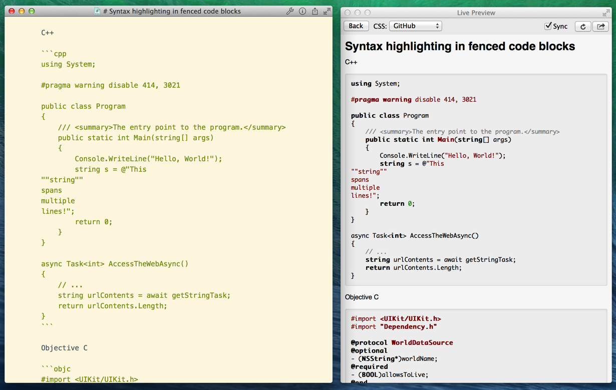Image resolution: width=616 pixels, height=390 pixels.
Task: Click the #pragma warning line in preview
Action: pos(413,100)
